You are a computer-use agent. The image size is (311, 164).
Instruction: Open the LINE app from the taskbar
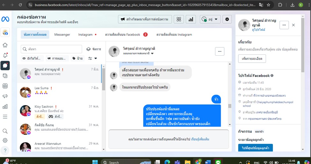click(218, 162)
